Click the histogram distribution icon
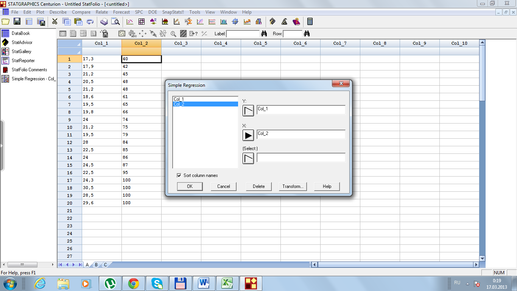 pos(224,22)
